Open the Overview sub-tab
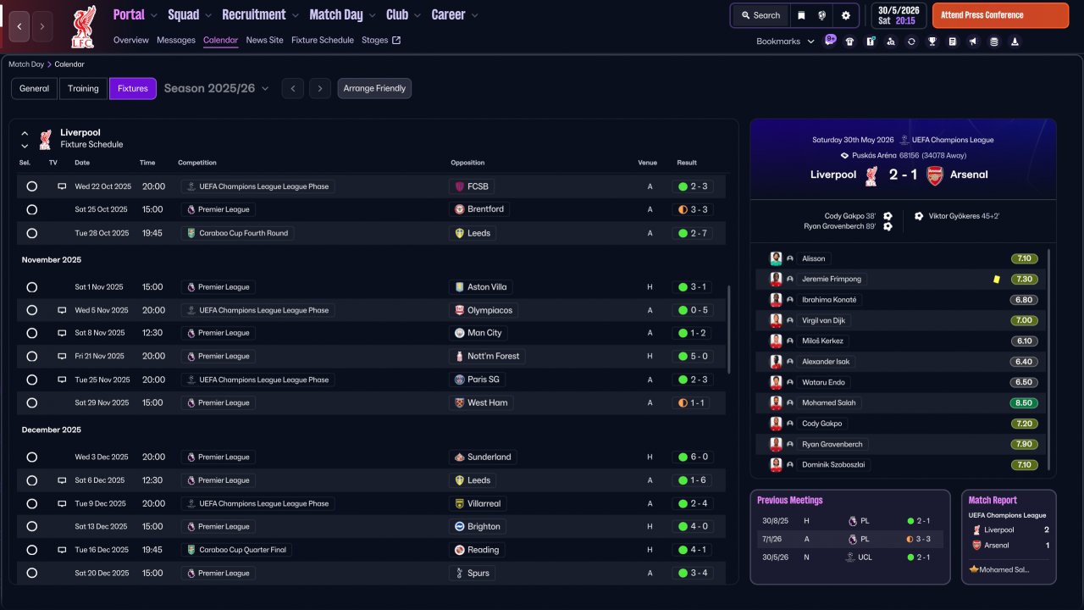The height and width of the screenshot is (610, 1084). 131,40
